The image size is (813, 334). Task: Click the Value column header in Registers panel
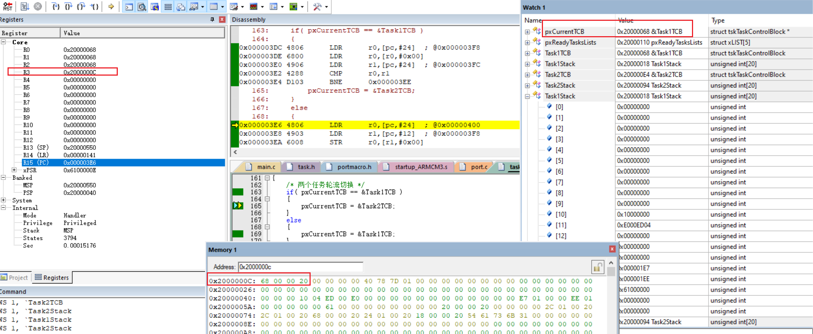(x=143, y=33)
